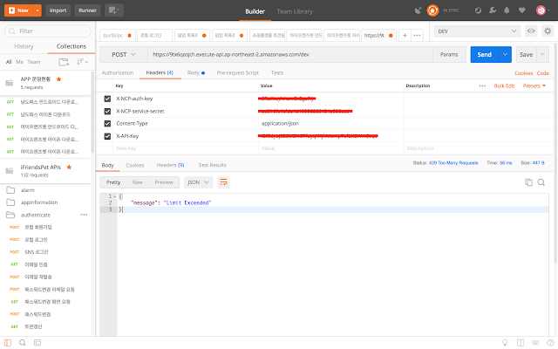Open manage environments gear icon
Image resolution: width=558 pixels, height=349 pixels.
click(x=548, y=31)
